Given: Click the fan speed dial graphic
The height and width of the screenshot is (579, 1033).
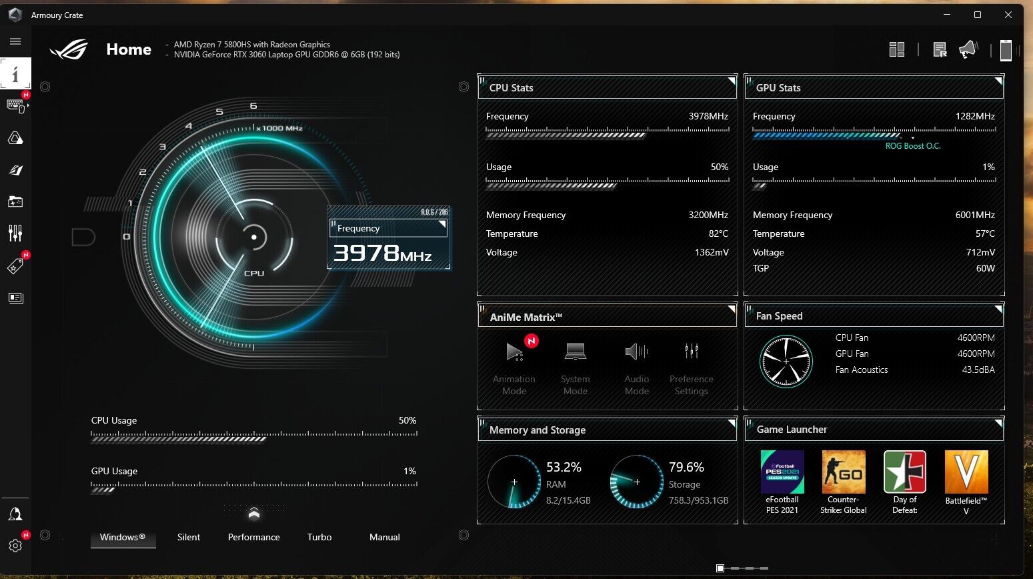Looking at the screenshot, I should [x=786, y=362].
